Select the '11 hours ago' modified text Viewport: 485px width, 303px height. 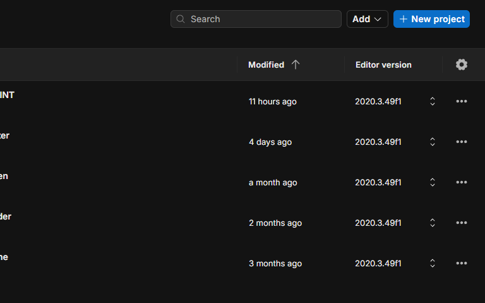click(273, 102)
